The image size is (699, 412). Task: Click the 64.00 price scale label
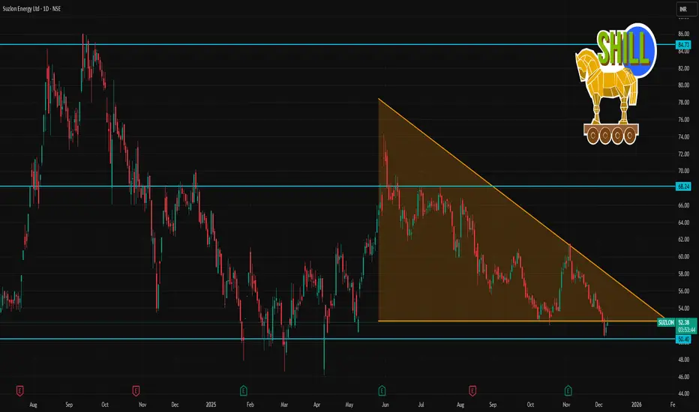[683, 222]
